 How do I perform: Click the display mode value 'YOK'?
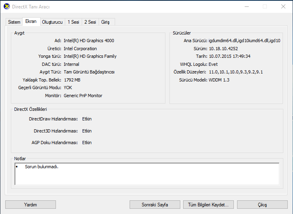[x=68, y=88]
